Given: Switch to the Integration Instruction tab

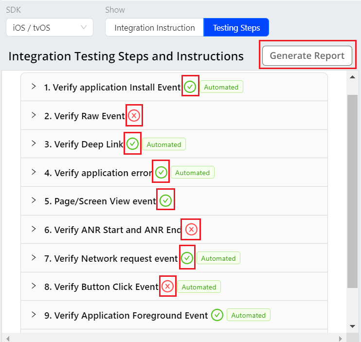Looking at the screenshot, I should pos(155,28).
